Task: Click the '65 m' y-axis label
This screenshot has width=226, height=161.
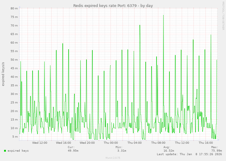Action: pos(14,34)
